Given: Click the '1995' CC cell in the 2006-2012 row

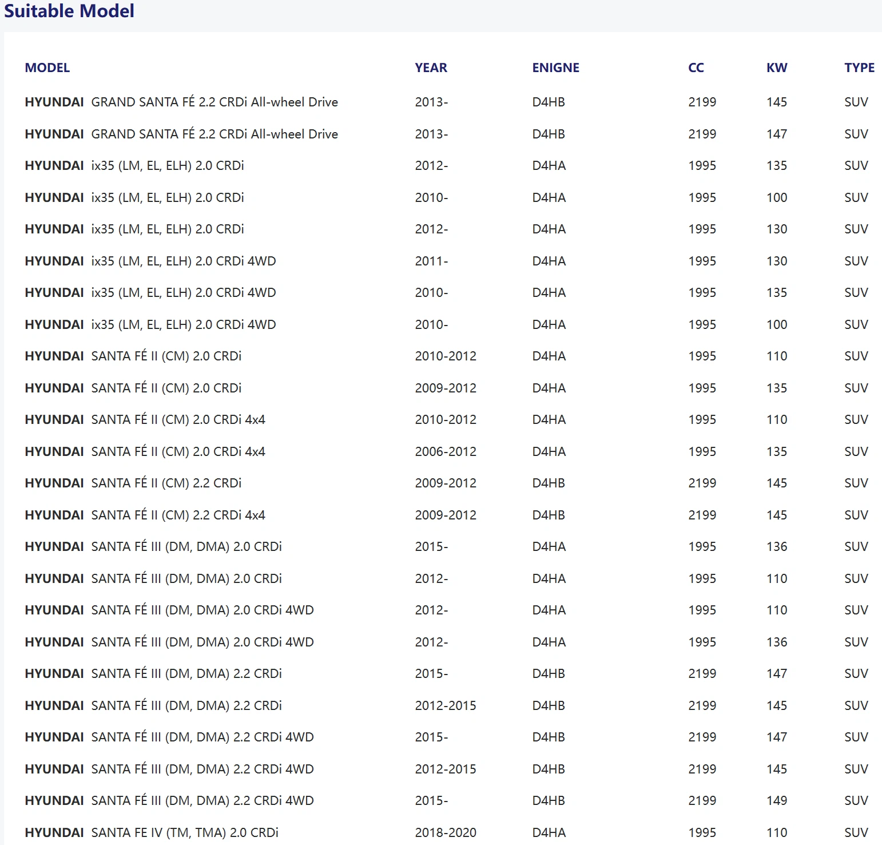Looking at the screenshot, I should (702, 451).
